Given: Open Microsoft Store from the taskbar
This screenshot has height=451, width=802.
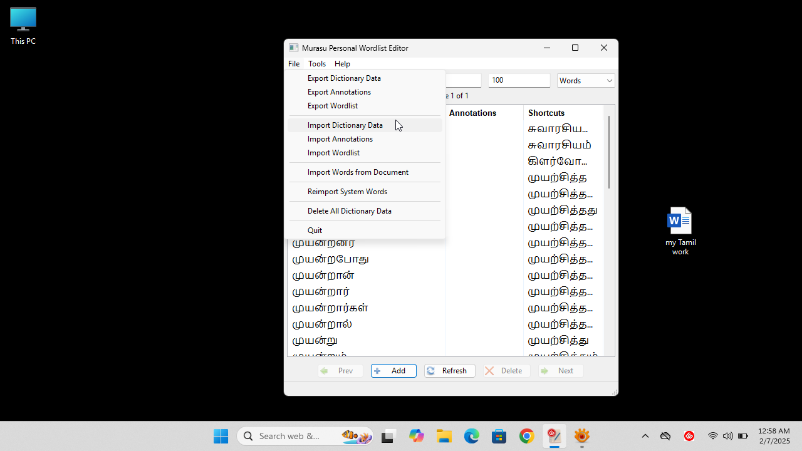Looking at the screenshot, I should pos(499,437).
